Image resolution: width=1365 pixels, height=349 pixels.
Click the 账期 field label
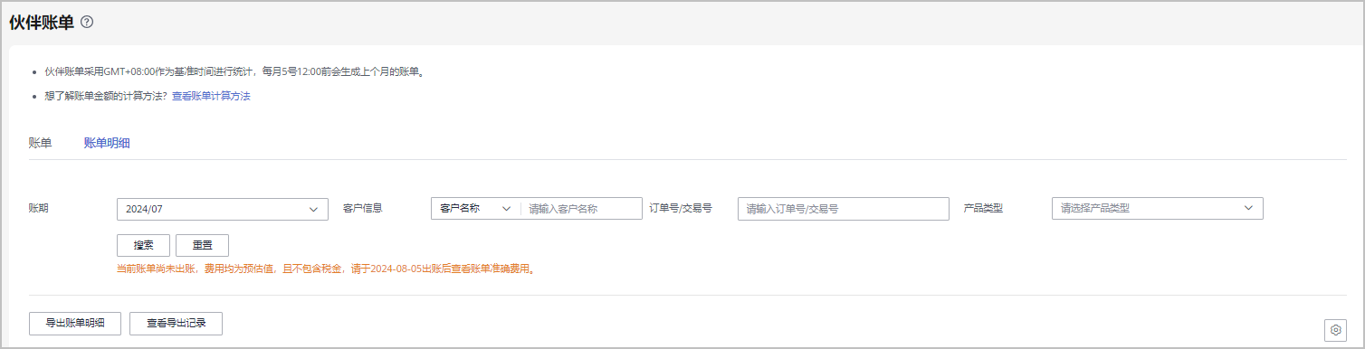click(x=39, y=208)
